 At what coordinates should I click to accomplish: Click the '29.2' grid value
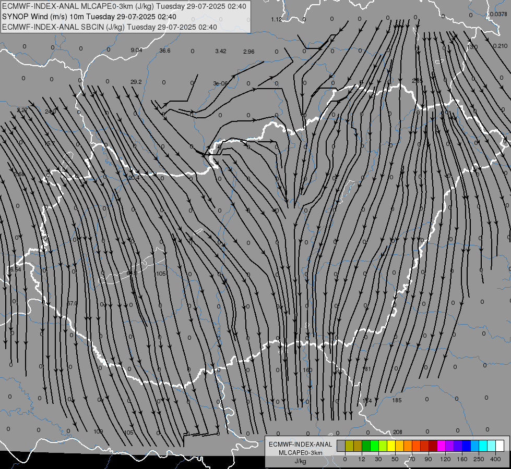point(136,82)
